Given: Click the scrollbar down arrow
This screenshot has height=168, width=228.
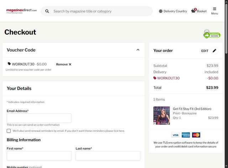Looking at the screenshot, I should point(227,166).
